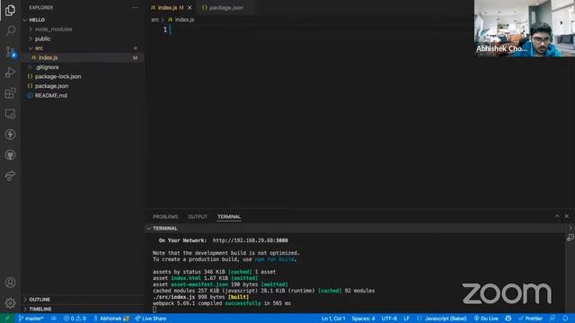This screenshot has width=575, height=323.
Task: Open the network URL in terminal
Action: tap(250, 240)
